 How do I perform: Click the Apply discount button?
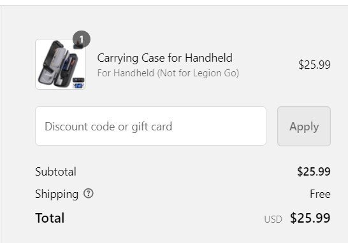coord(304,126)
